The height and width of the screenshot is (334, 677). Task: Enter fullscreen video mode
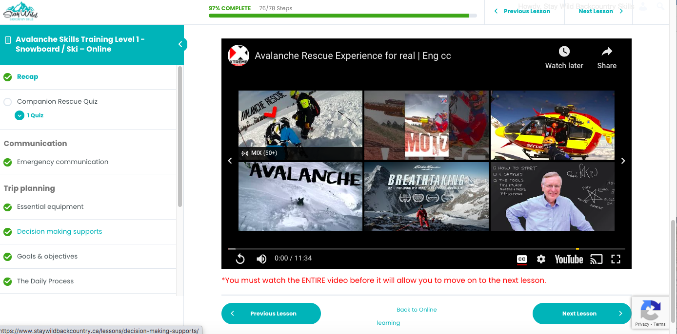[616, 259]
